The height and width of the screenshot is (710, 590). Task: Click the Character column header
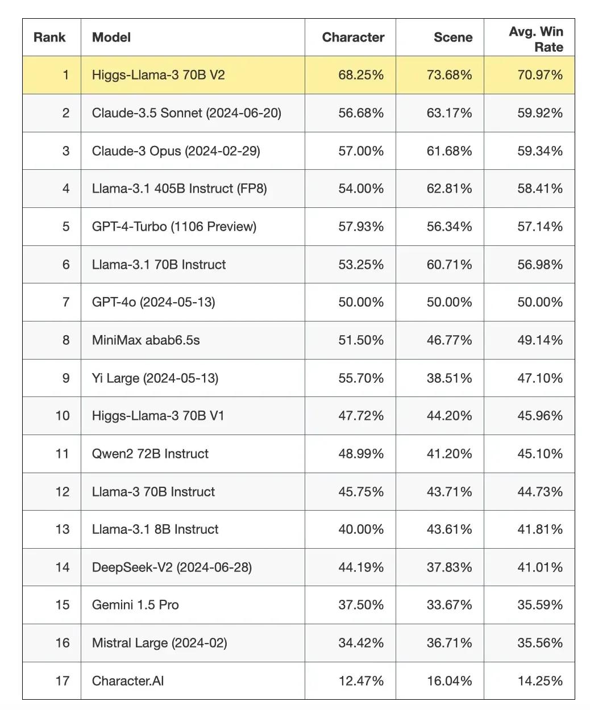pyautogui.click(x=353, y=37)
